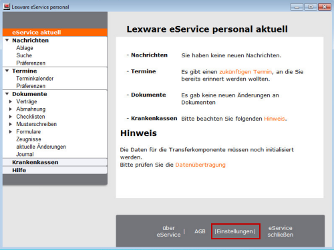The image size is (334, 250).
Task: Close the Lexware eService window
Action: click(325, 7)
